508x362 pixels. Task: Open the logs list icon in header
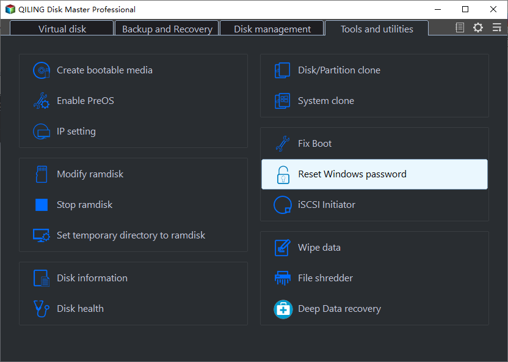click(460, 28)
